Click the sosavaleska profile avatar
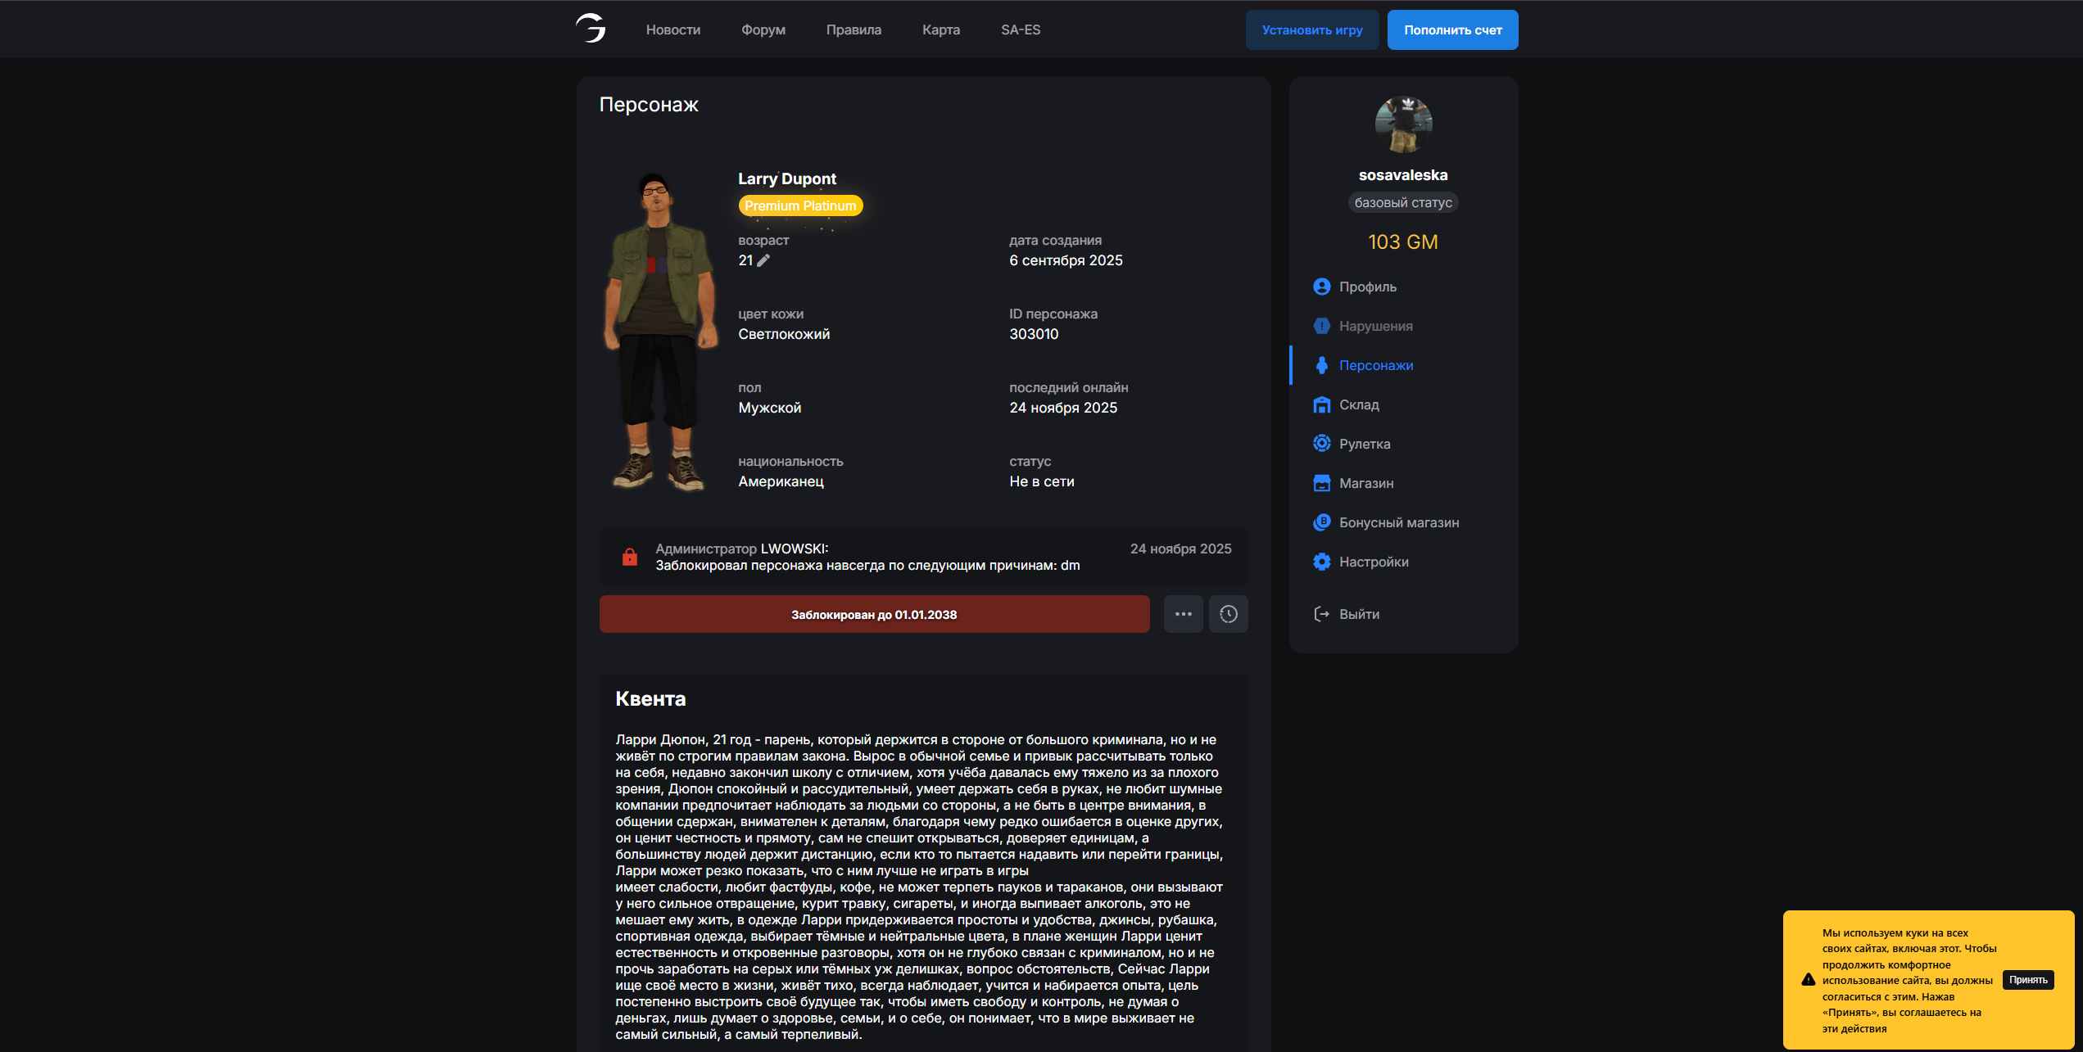The height and width of the screenshot is (1052, 2083). 1403,124
